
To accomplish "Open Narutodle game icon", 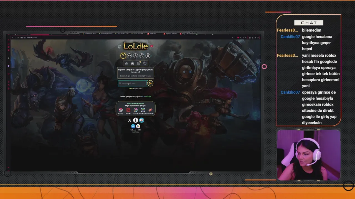I will point(150,110).
